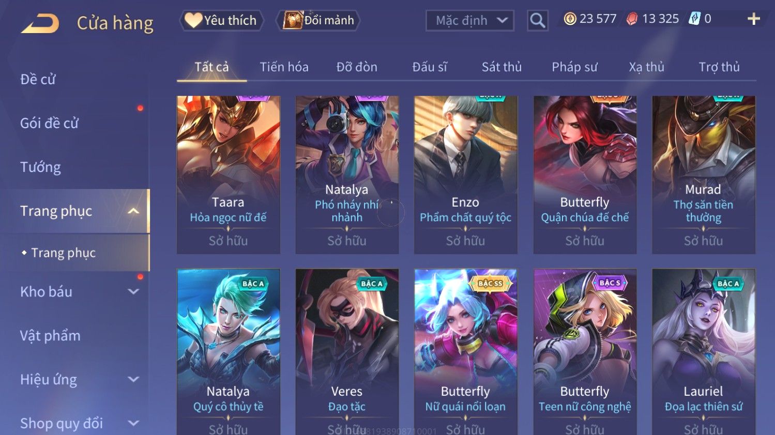This screenshot has height=435, width=775.
Task: Select Taara Hỏa ngọc nữ đế skin
Action: (x=228, y=175)
